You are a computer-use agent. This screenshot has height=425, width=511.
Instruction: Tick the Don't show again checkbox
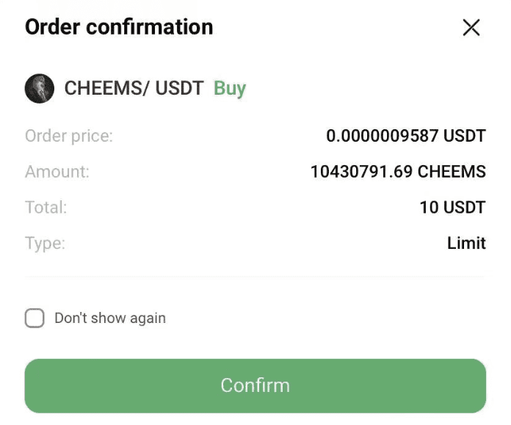(35, 318)
